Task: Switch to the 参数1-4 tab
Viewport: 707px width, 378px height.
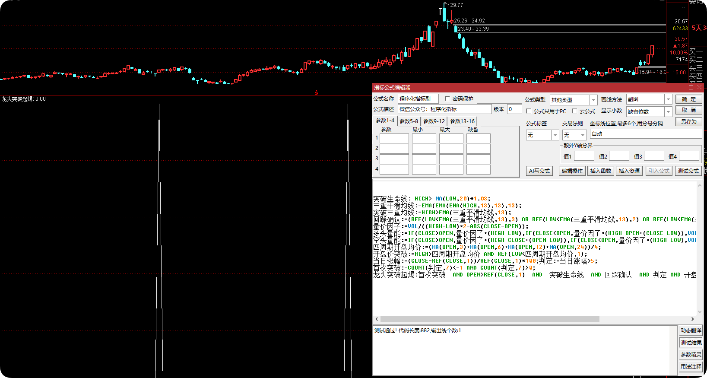Action: click(x=385, y=121)
